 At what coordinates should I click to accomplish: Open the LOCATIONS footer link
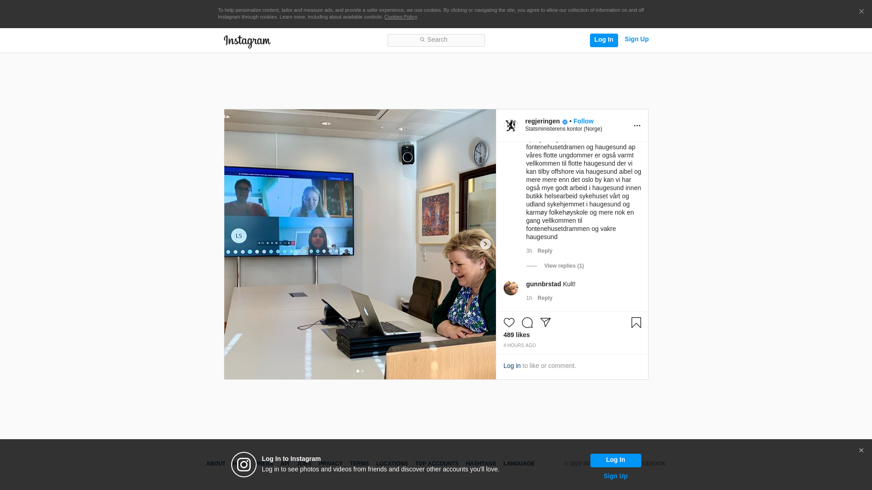392,464
